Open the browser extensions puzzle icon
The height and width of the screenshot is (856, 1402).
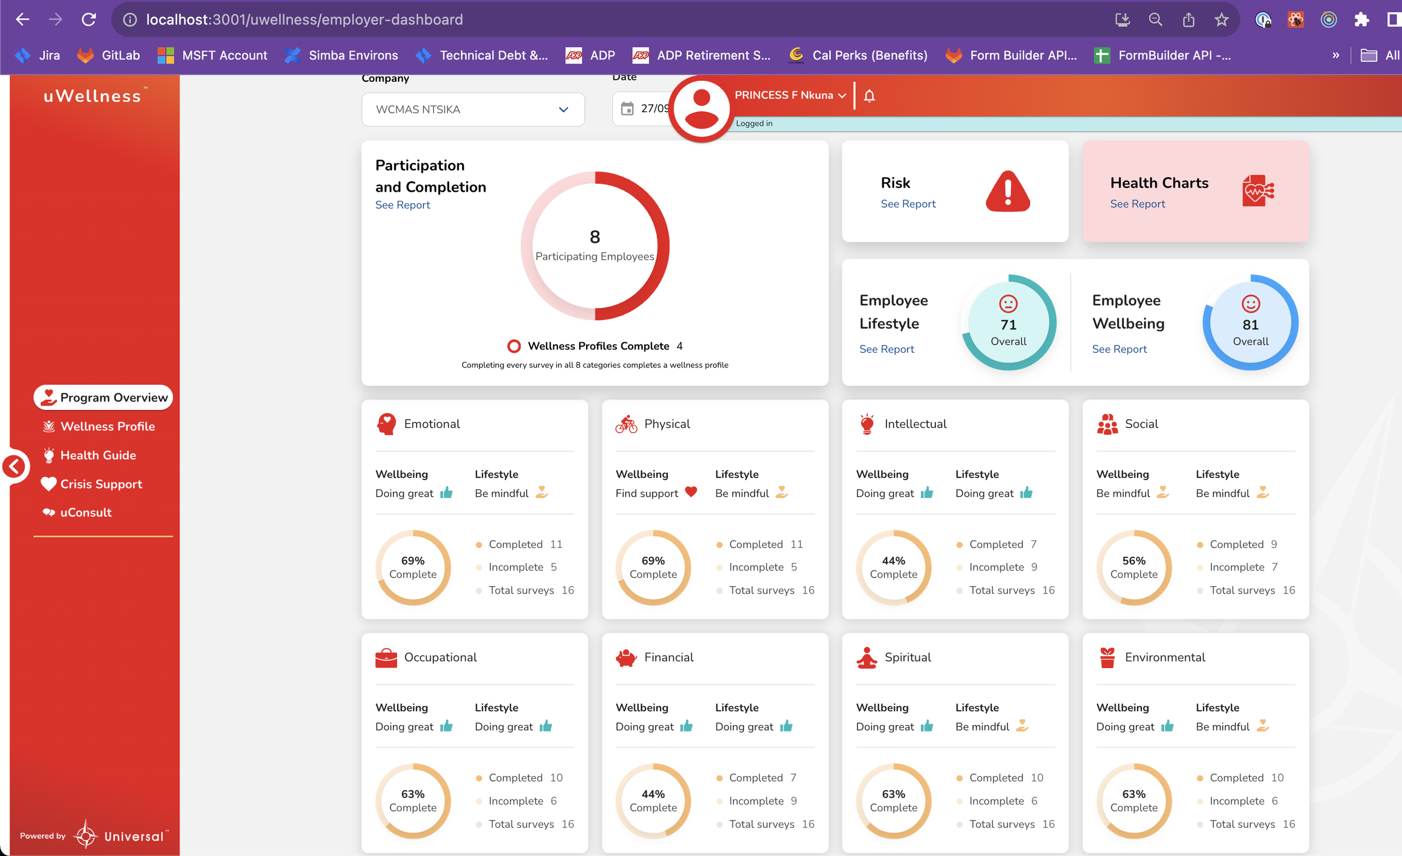(x=1361, y=20)
